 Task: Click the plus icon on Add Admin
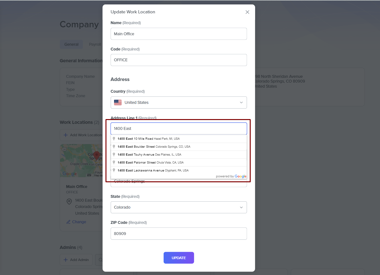[x=66, y=260]
